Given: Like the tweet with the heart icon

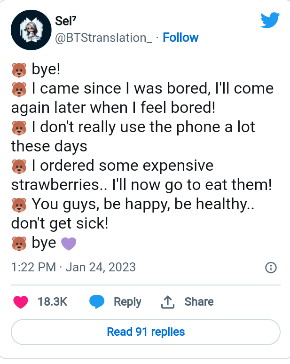Looking at the screenshot, I should tap(21, 302).
